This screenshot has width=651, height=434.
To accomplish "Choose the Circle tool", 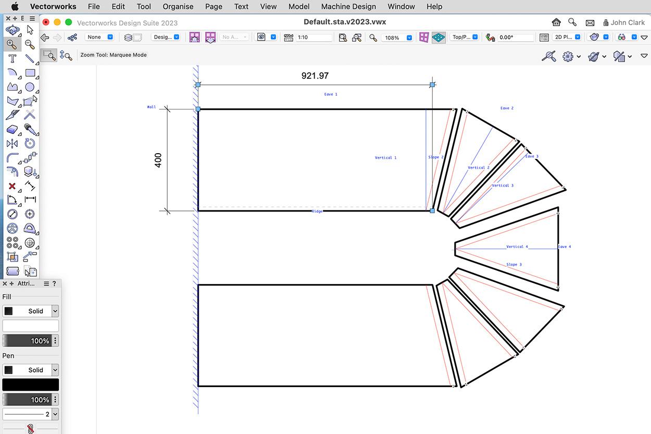I will click(x=30, y=87).
